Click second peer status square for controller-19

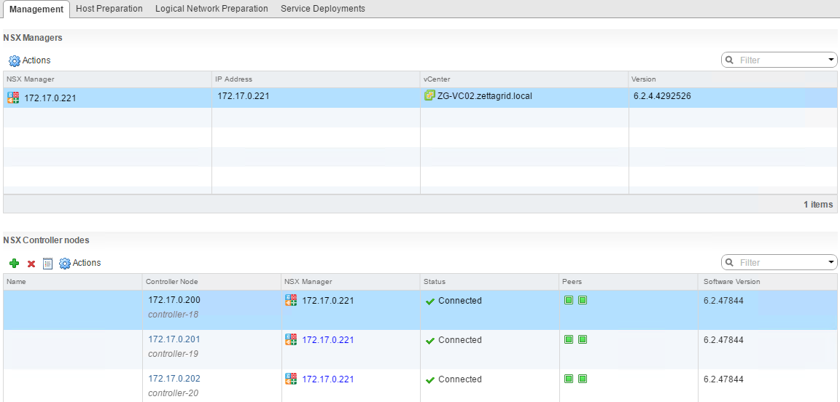[x=583, y=339]
